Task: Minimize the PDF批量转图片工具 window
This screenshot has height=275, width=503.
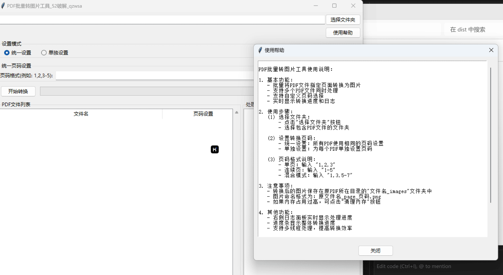Action: tap(316, 6)
